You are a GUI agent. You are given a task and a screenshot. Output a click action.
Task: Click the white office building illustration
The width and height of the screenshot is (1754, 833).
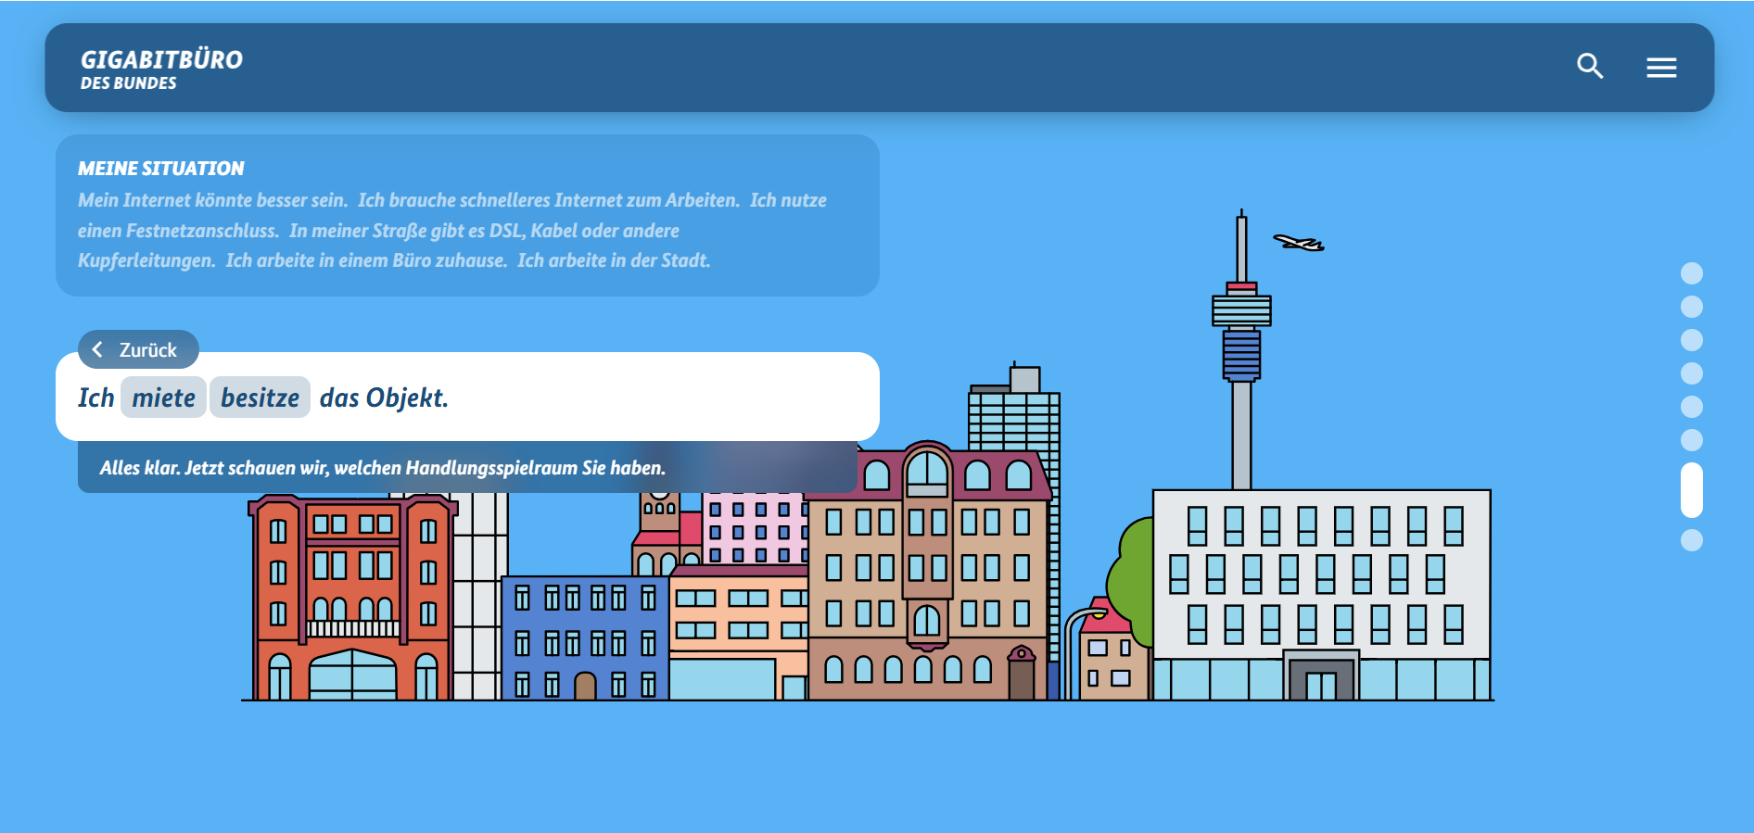point(1321,593)
